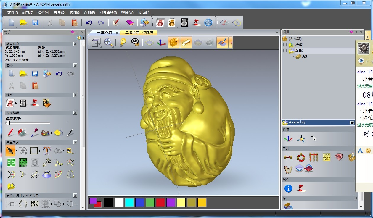Click the Open file folder icon in main toolbar

(x=23, y=22)
